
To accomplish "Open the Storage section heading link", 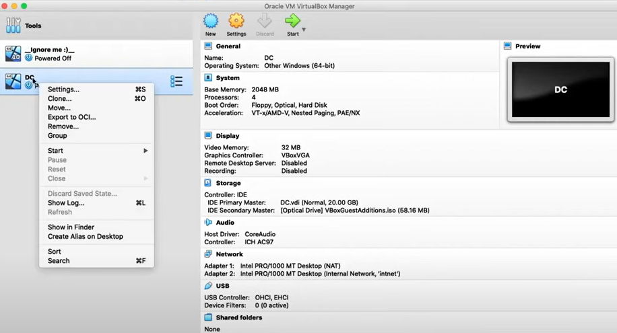I will click(x=228, y=183).
